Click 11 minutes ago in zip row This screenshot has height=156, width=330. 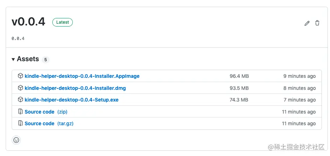click(299, 112)
